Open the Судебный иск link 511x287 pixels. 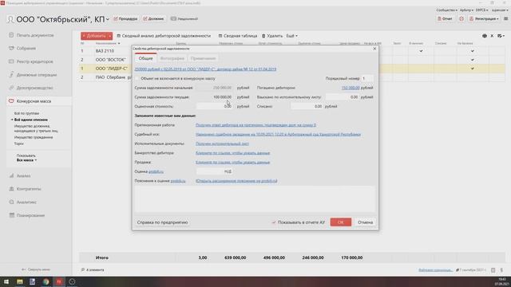point(278,135)
